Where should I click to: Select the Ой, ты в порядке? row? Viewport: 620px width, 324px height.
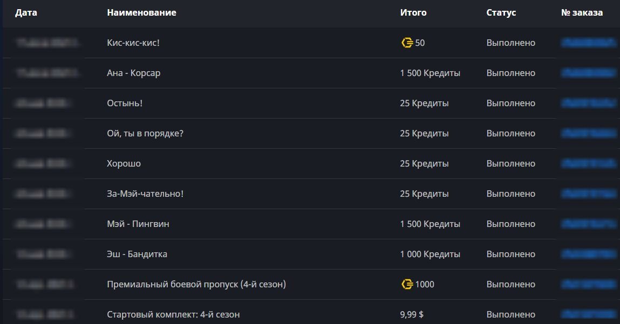145,133
